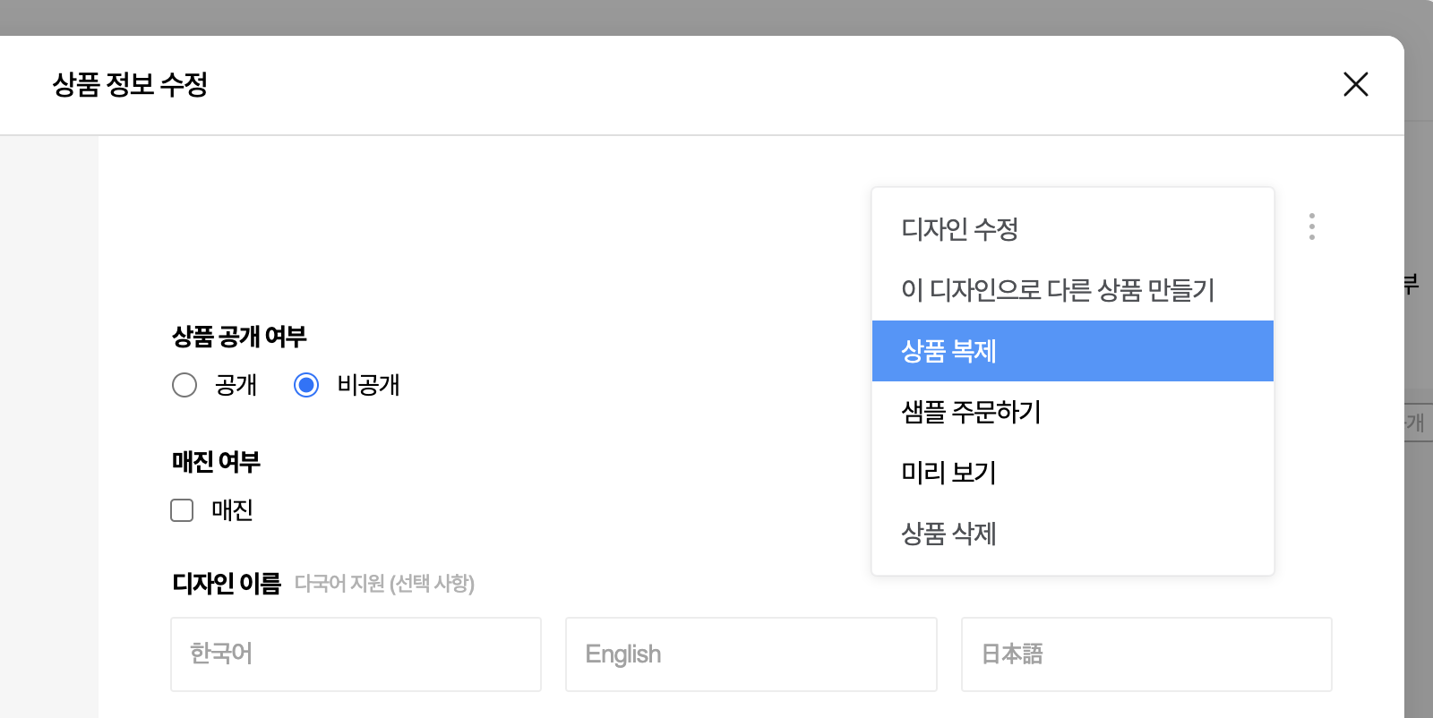
Task: Enable the 매진 checkbox
Action: pyautogui.click(x=182, y=510)
